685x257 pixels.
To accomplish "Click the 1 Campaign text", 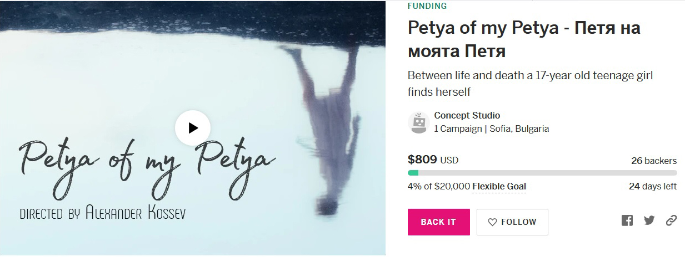I will [458, 128].
